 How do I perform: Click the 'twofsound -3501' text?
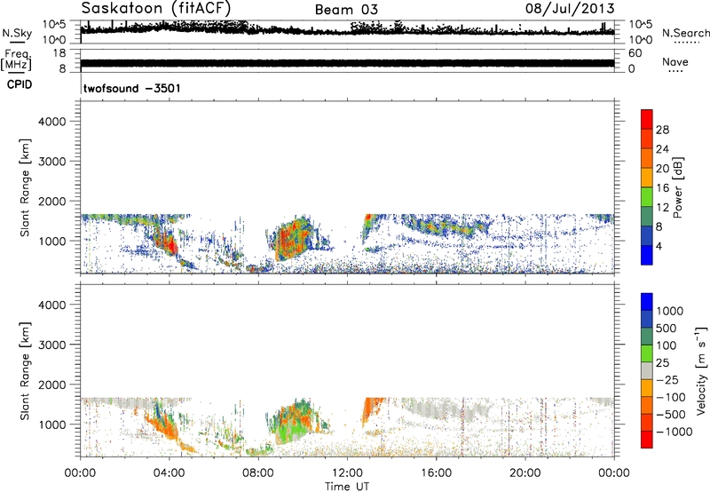[x=131, y=88]
